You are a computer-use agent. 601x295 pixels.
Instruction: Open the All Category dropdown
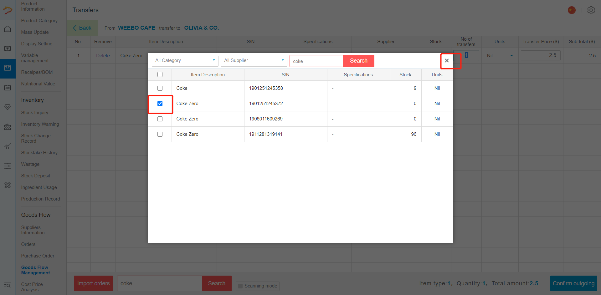(x=185, y=61)
